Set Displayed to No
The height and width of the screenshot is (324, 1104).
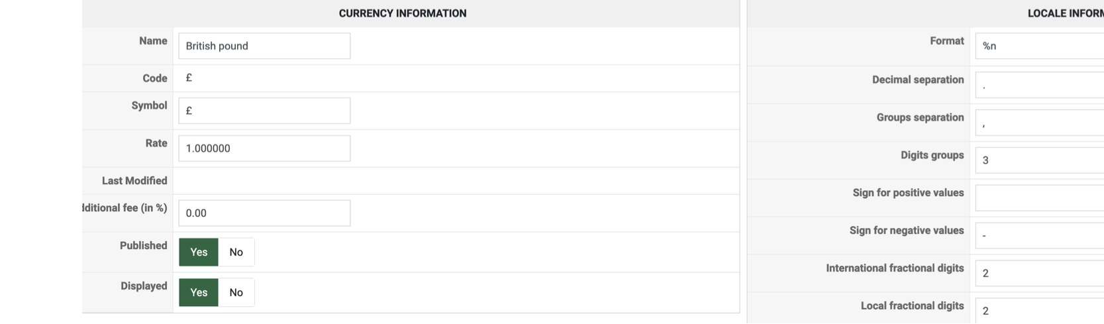tap(236, 292)
